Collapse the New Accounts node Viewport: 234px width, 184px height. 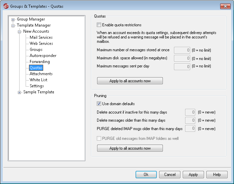(20, 32)
